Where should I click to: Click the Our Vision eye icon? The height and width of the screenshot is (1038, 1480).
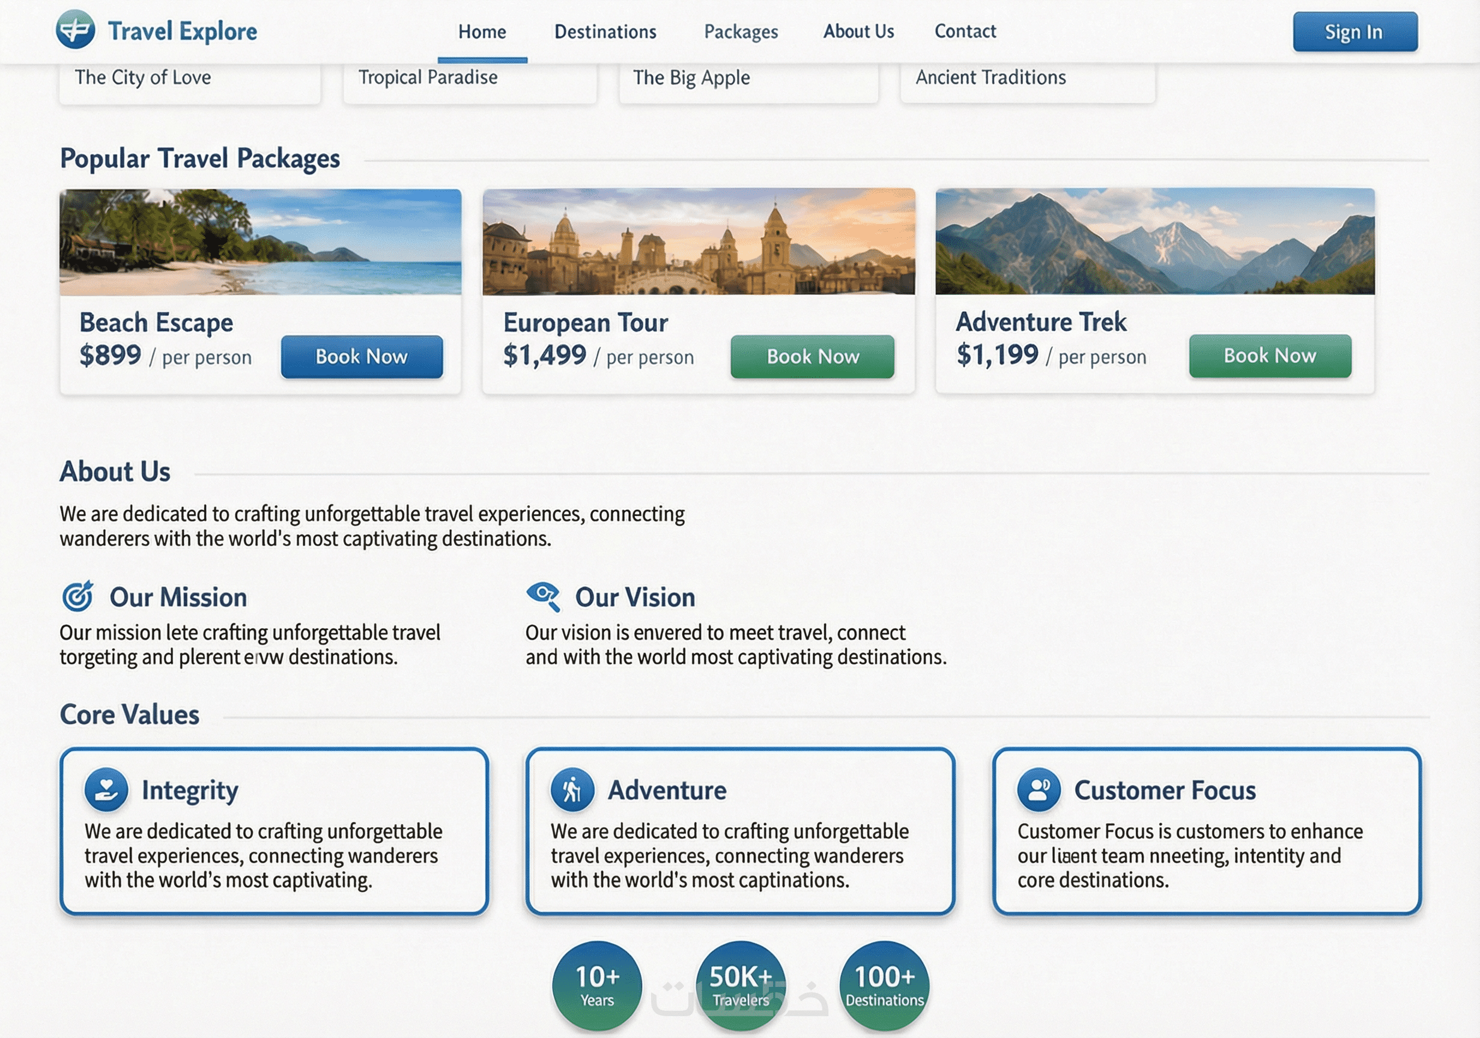tap(544, 596)
